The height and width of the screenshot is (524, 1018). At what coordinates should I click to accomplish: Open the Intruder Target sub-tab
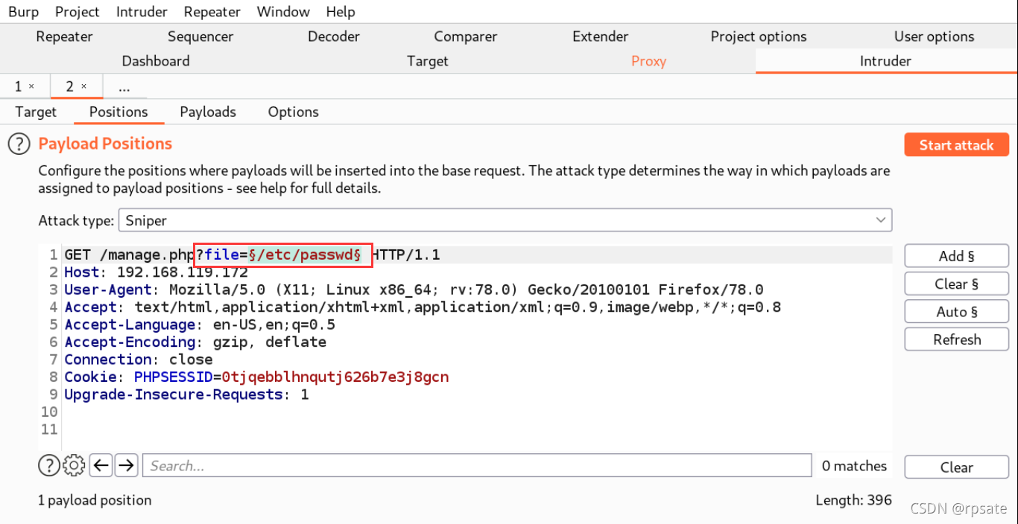36,112
